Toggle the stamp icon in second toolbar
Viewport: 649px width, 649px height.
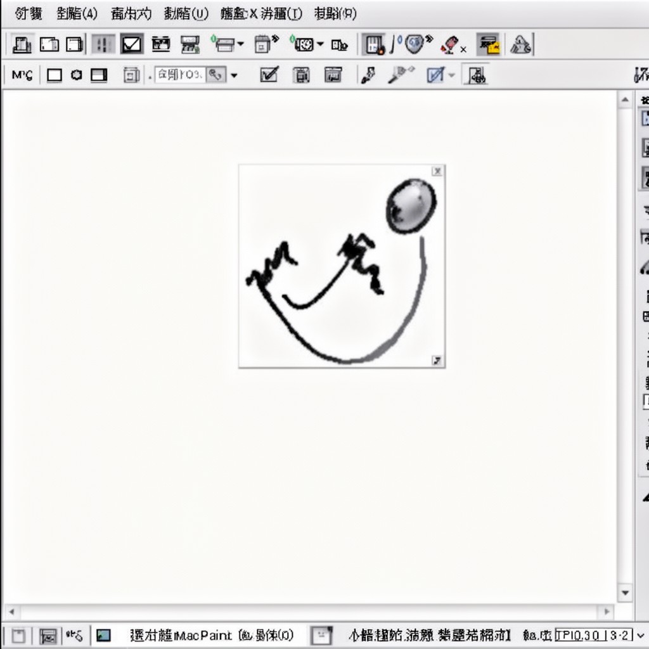point(475,75)
